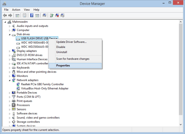This screenshot has height=134, width=185.
Task: Open the Action menu
Action: pos(16,10)
